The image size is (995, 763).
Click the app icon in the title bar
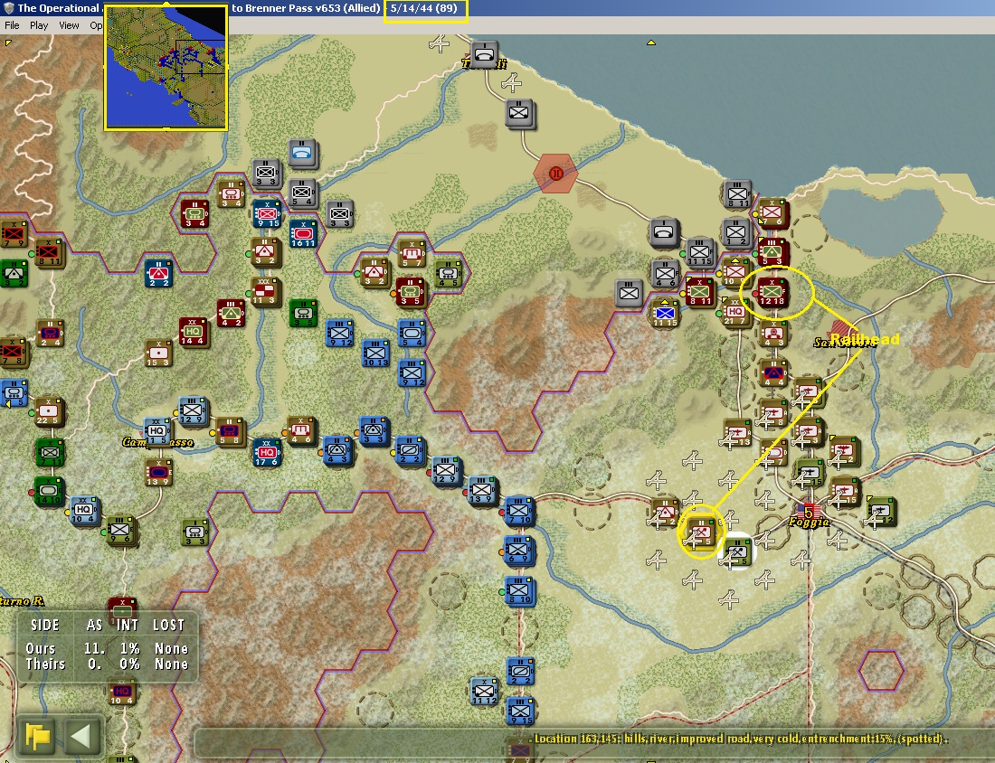click(x=8, y=8)
